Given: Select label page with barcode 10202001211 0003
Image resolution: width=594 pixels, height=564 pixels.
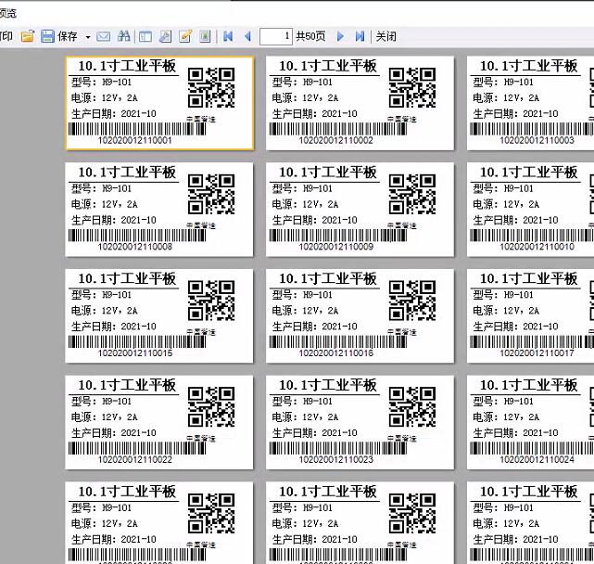Looking at the screenshot, I should tap(530, 103).
